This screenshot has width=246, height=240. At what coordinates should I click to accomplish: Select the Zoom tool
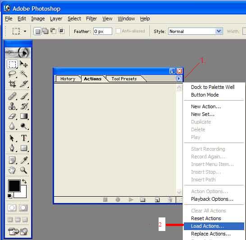pos(24,170)
